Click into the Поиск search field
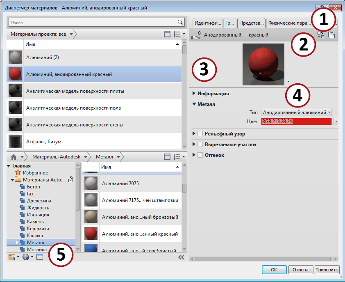 93,22
